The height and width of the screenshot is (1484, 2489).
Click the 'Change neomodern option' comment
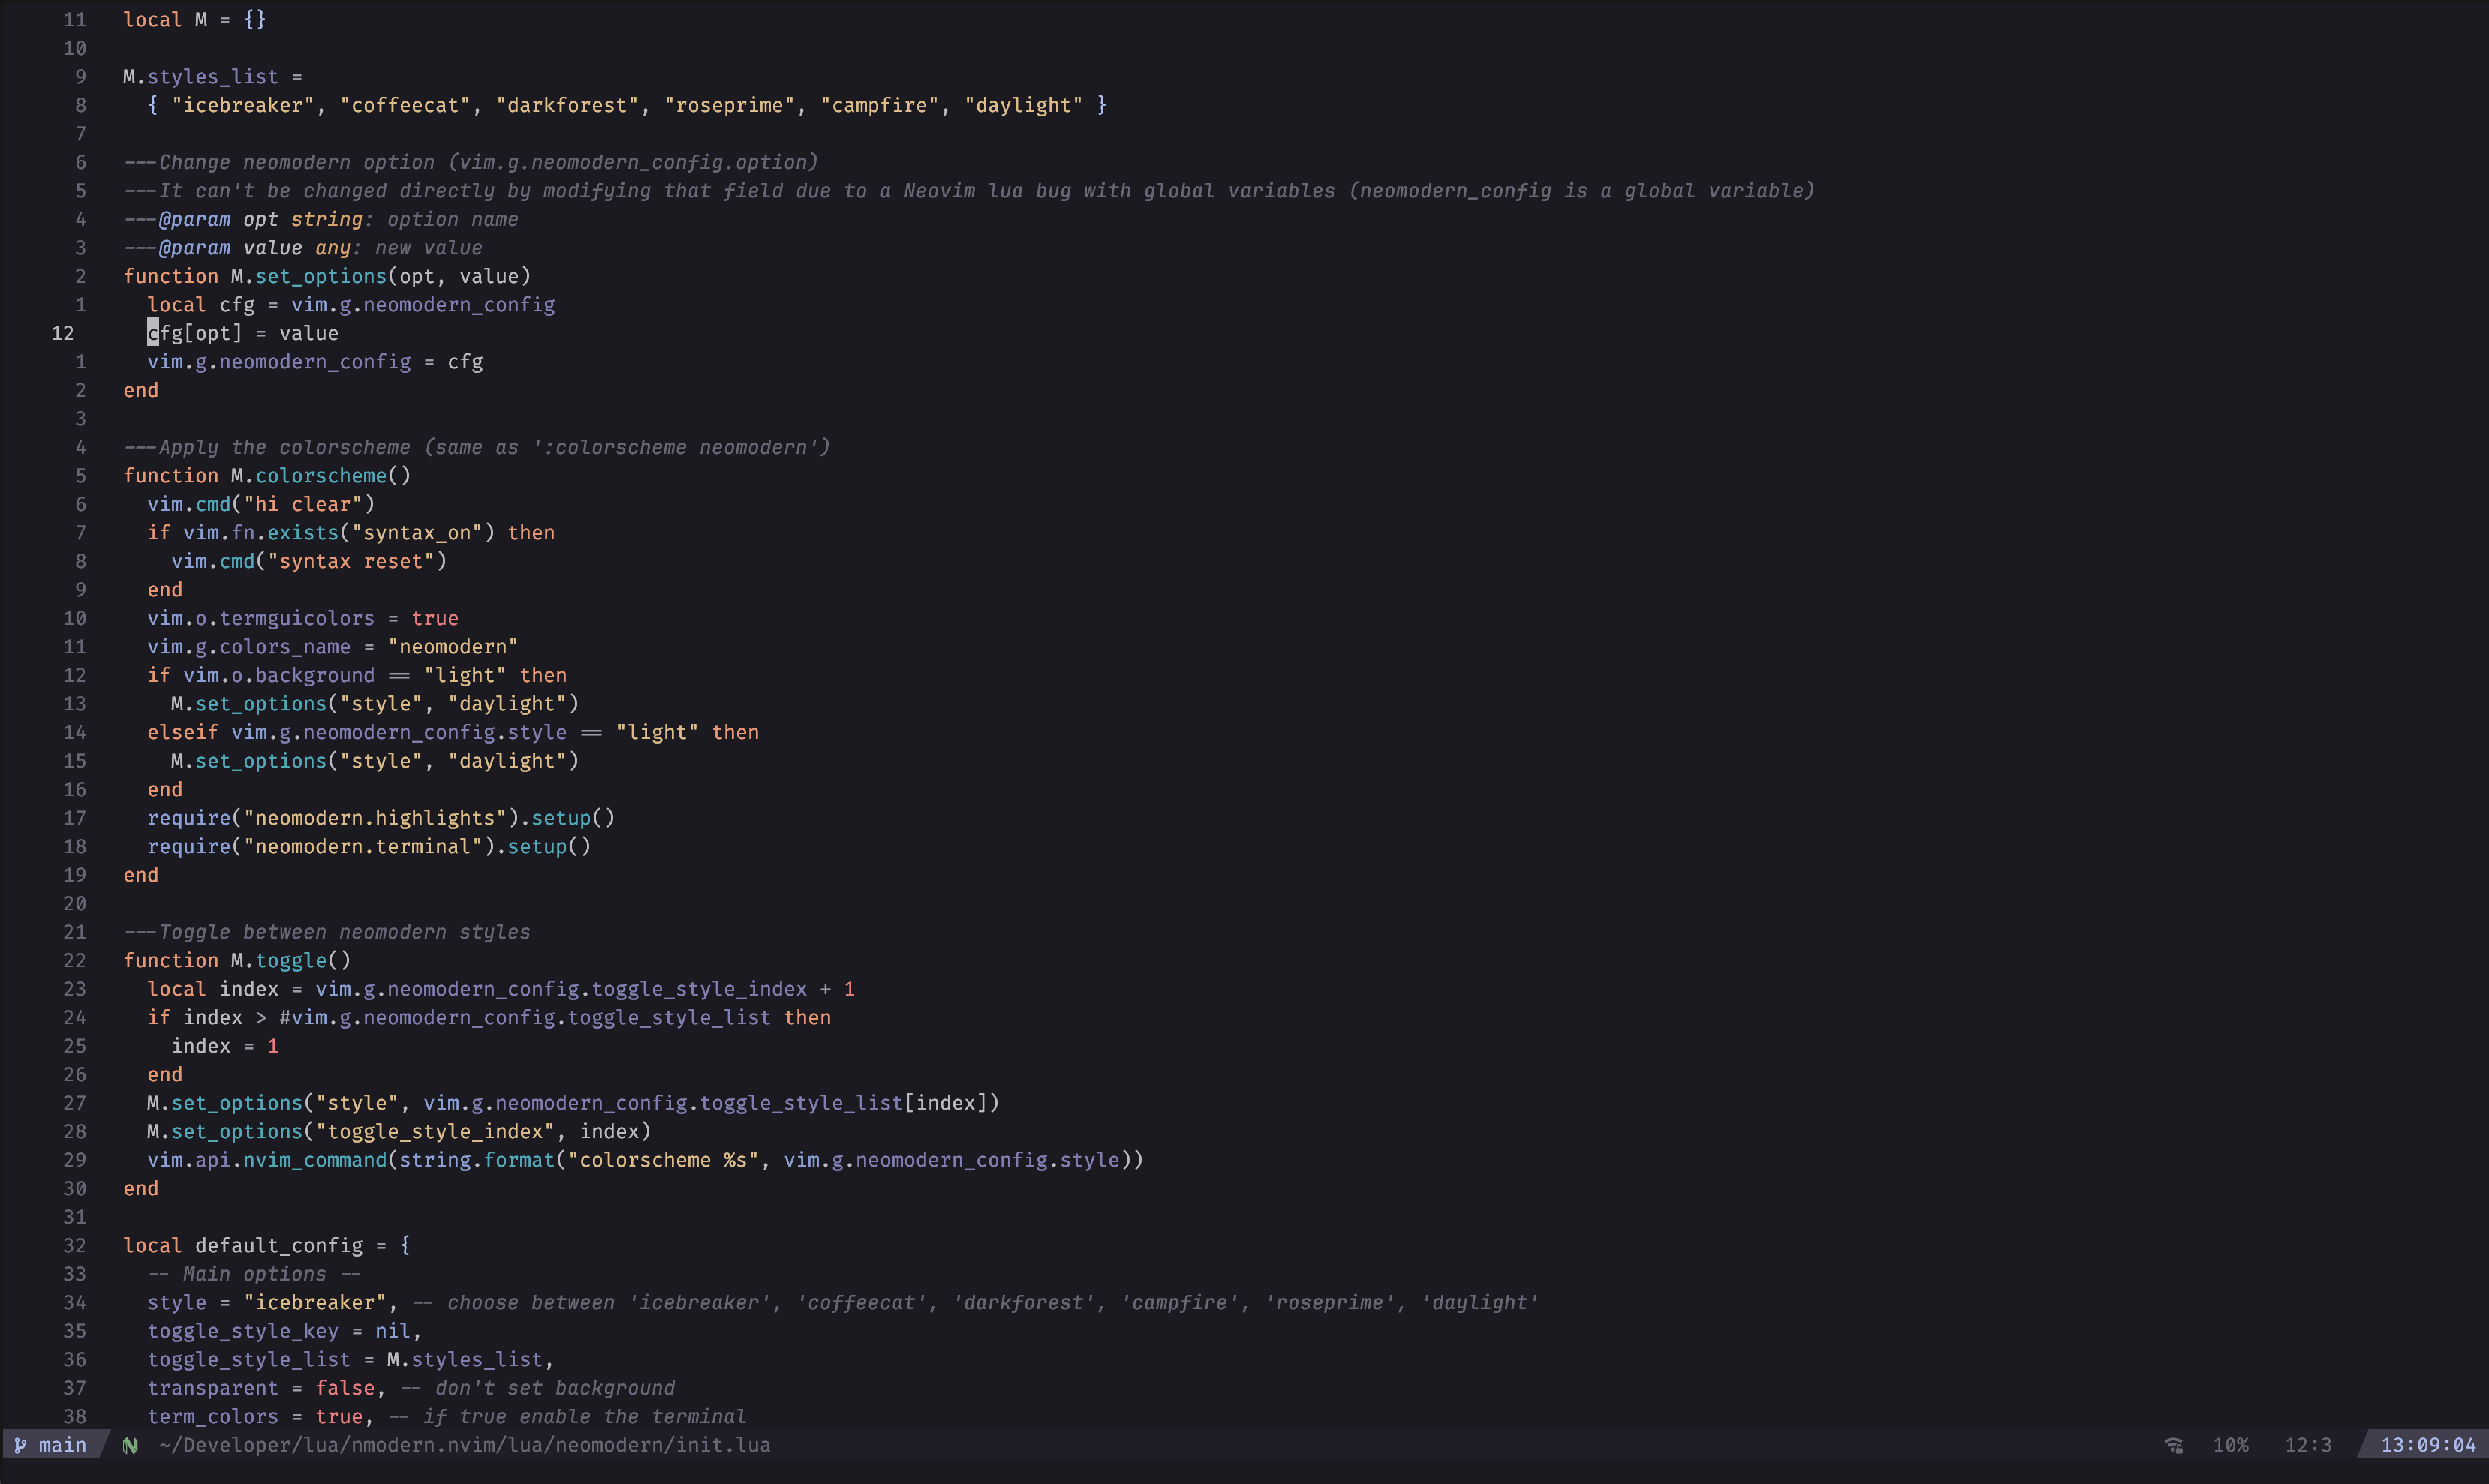[471, 162]
